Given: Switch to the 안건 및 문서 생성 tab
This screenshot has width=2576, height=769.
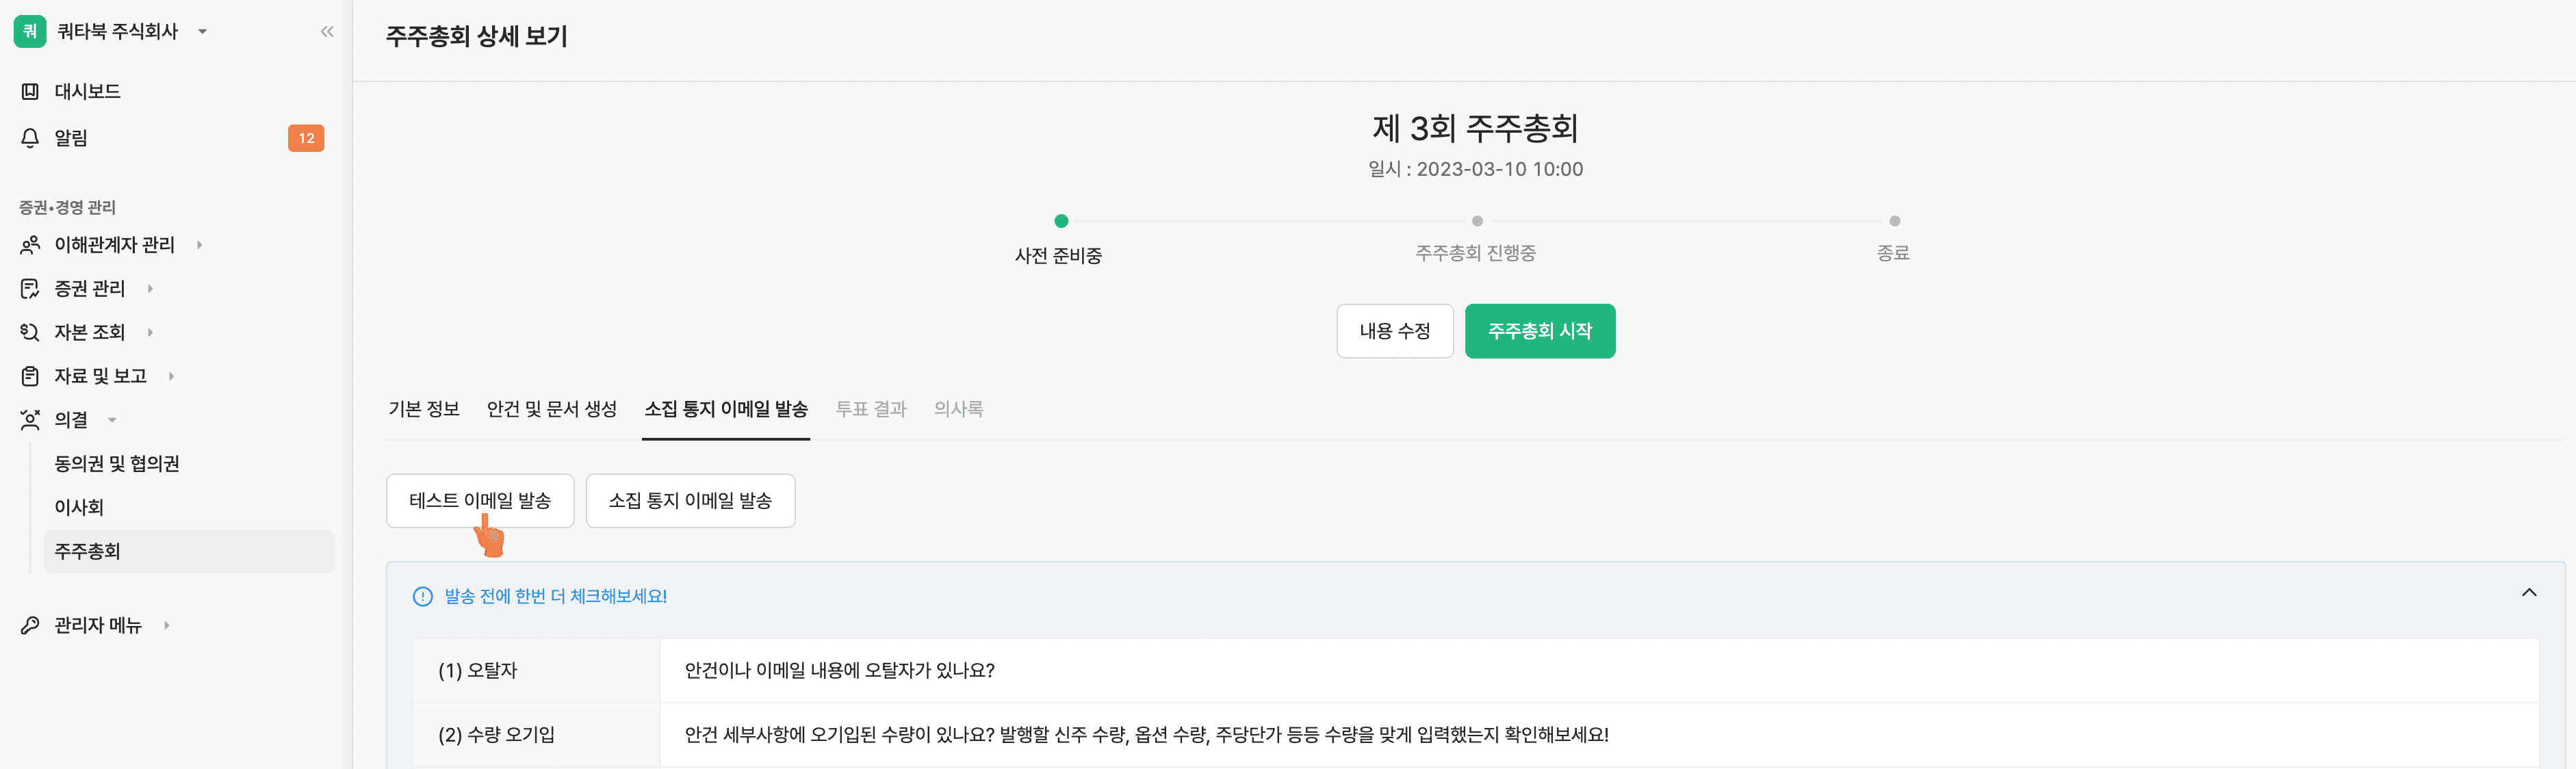Looking at the screenshot, I should click(552, 409).
